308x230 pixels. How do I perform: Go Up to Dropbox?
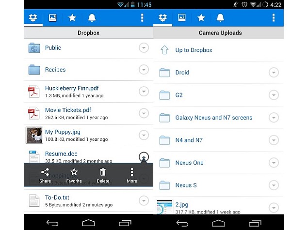218,50
